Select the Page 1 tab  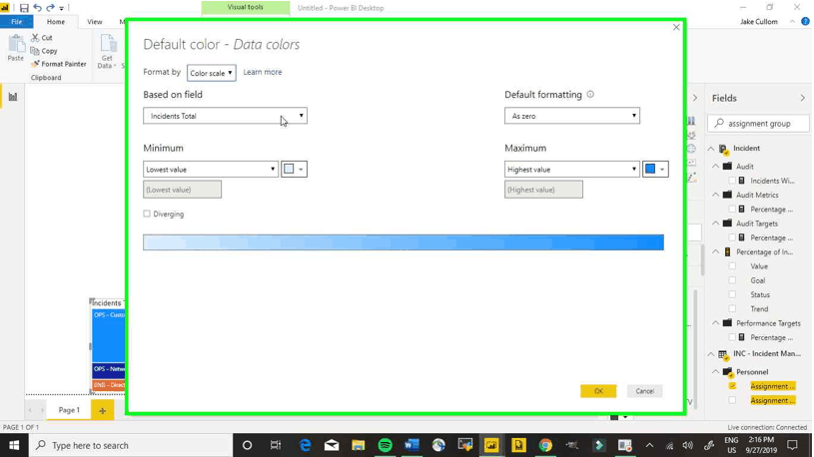[69, 410]
